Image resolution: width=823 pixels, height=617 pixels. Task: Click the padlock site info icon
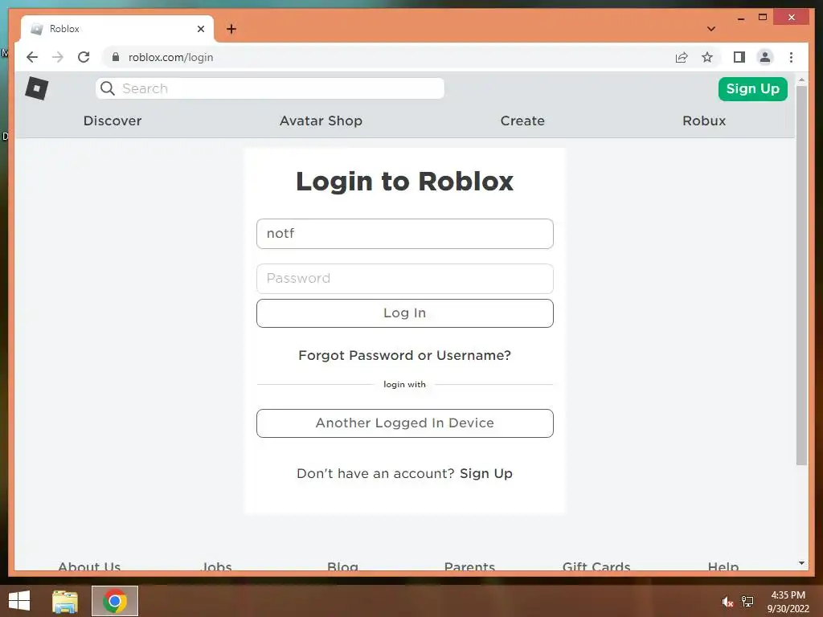point(116,57)
